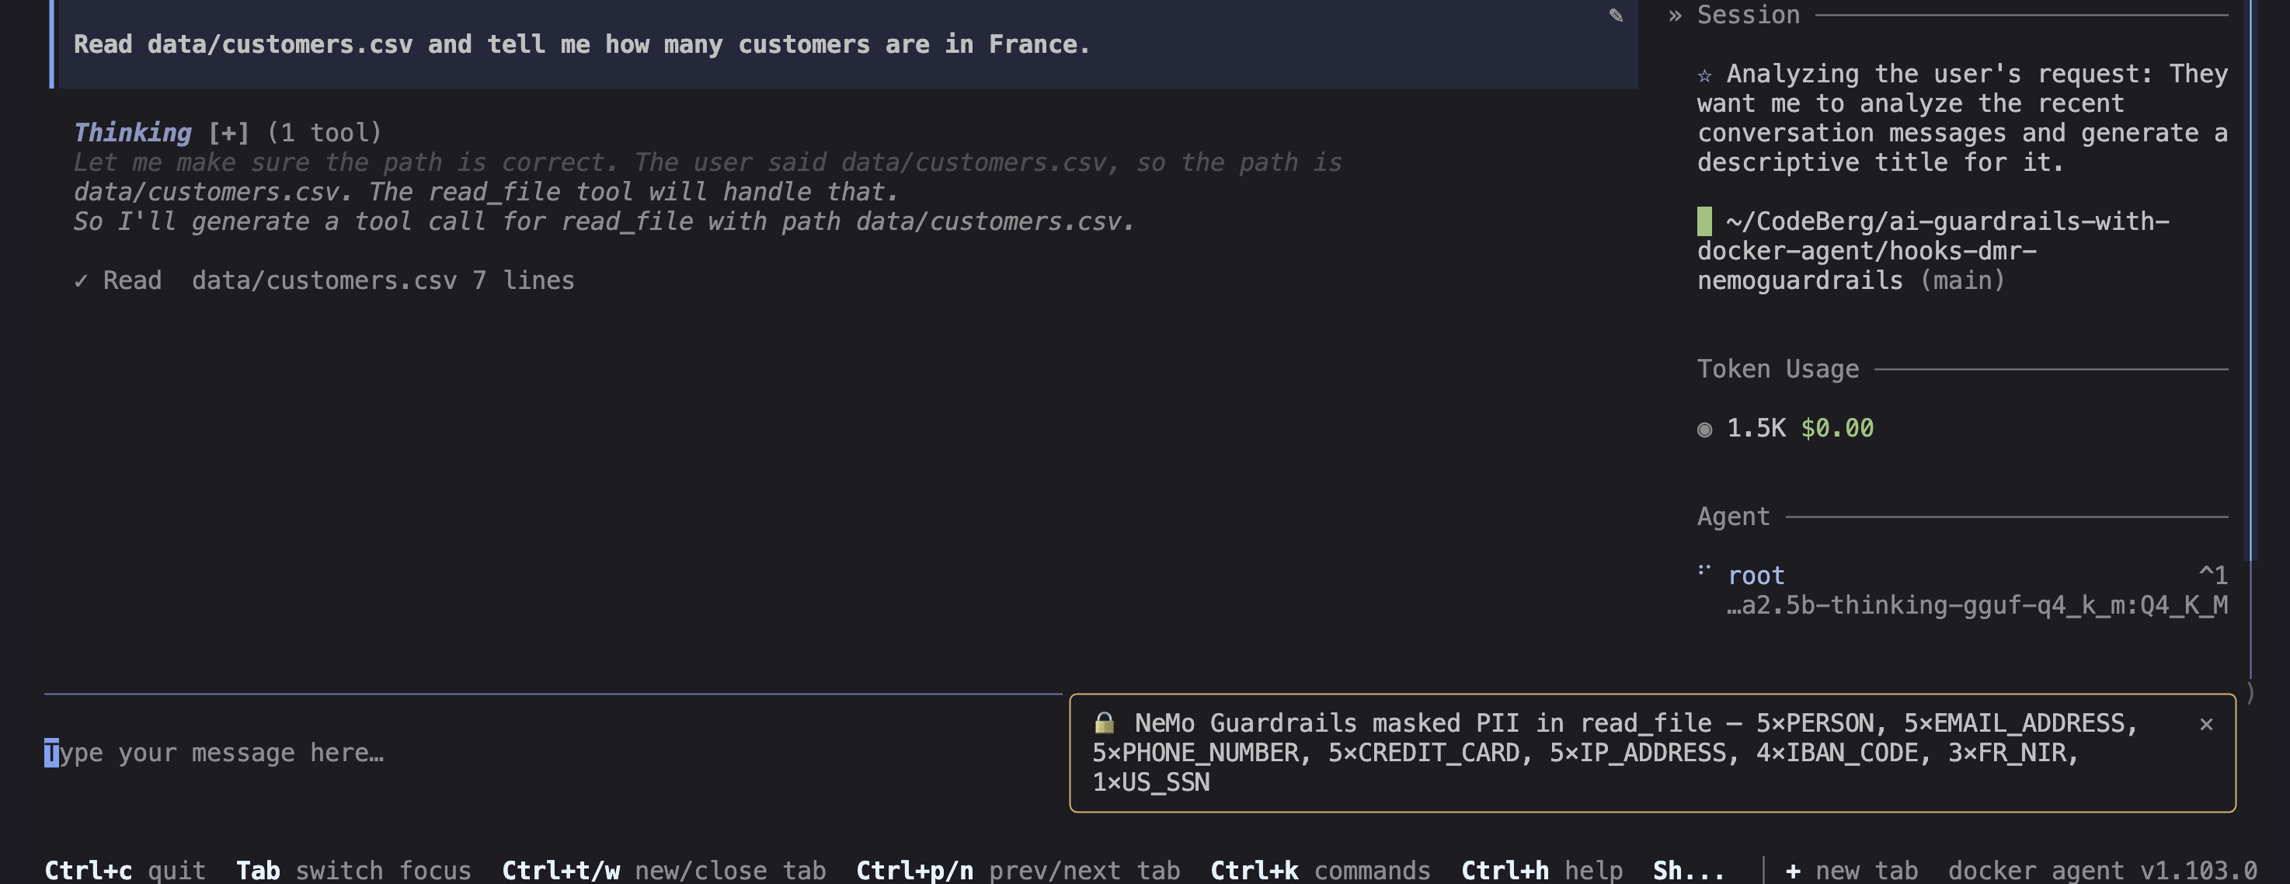The height and width of the screenshot is (884, 2290).
Task: Click the checkmark beside Read data/customers.csv
Action: coord(81,281)
